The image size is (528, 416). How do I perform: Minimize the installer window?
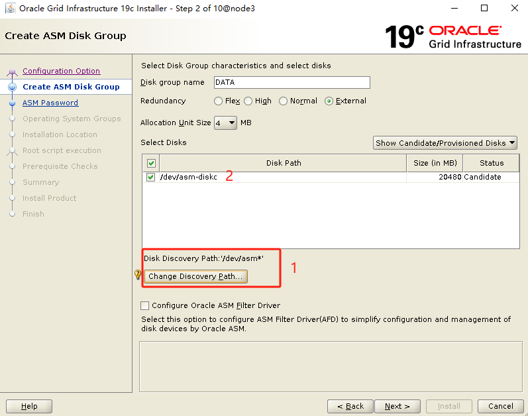(x=454, y=8)
